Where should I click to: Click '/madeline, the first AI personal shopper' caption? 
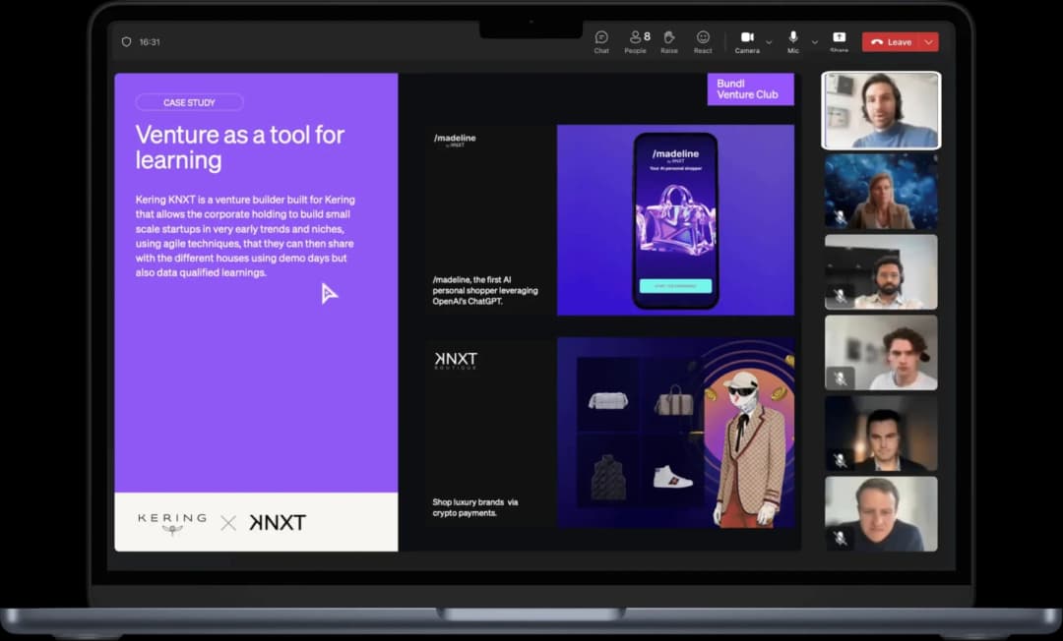point(485,290)
